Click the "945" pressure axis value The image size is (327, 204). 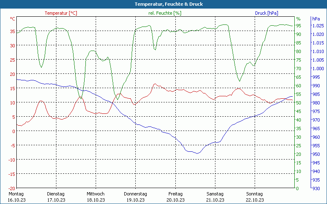click(316, 162)
